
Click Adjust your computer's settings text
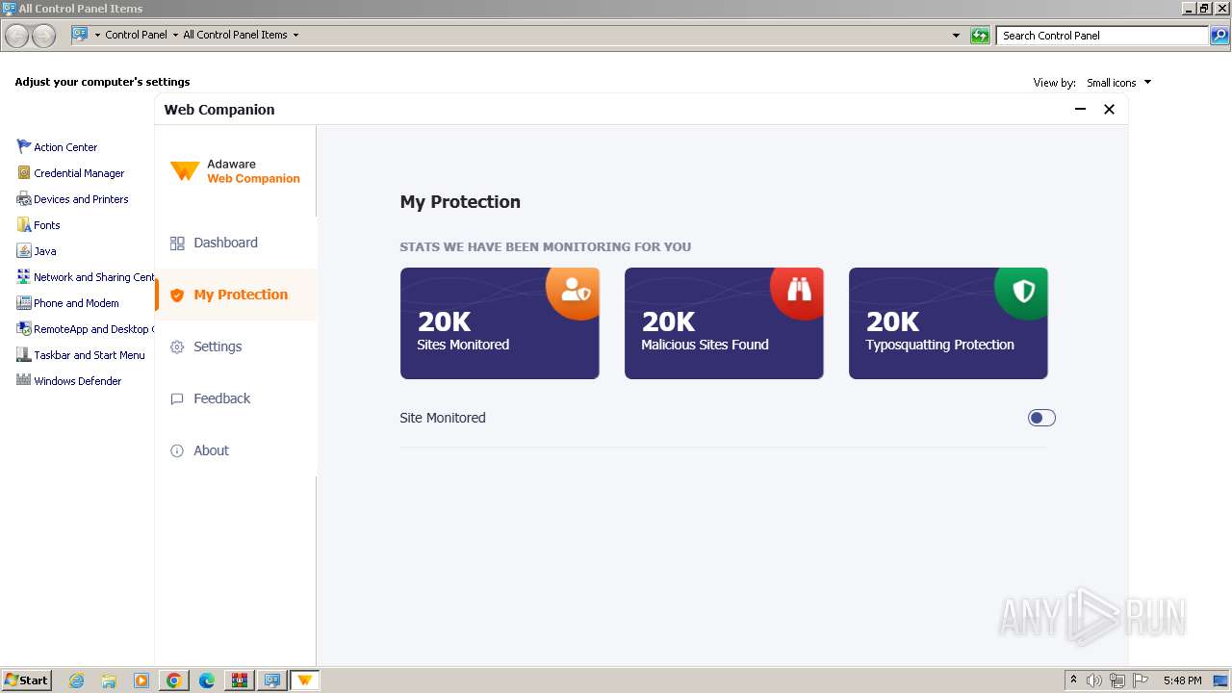pyautogui.click(x=102, y=82)
